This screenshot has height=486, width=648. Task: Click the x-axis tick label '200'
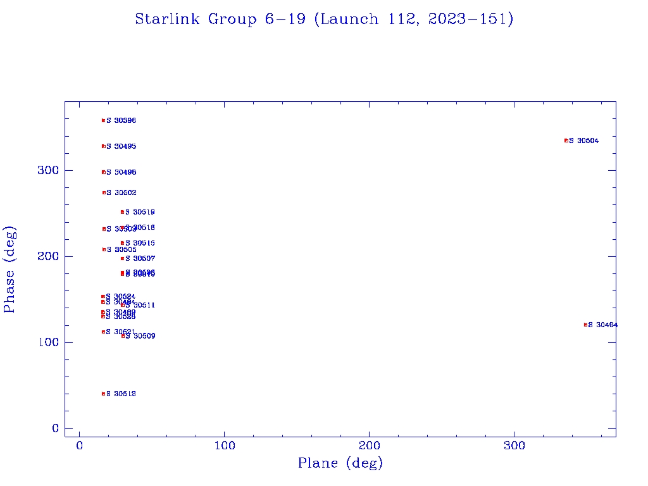click(x=370, y=445)
